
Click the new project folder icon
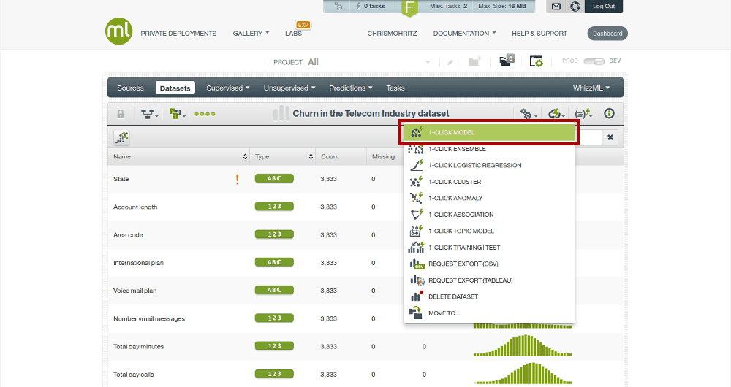click(x=474, y=61)
